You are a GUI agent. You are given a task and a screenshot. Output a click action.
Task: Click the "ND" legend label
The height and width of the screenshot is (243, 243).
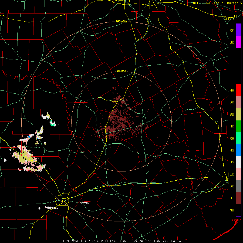coord(232,210)
